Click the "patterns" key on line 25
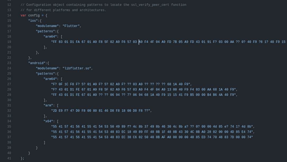Viewport: 287px width, 162px height. (x=45, y=74)
